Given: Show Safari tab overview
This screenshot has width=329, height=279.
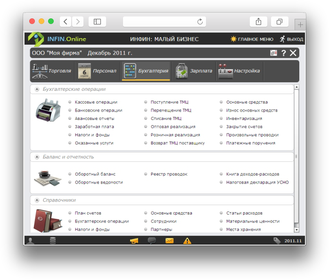Looking at the screenshot, I should pos(280,22).
